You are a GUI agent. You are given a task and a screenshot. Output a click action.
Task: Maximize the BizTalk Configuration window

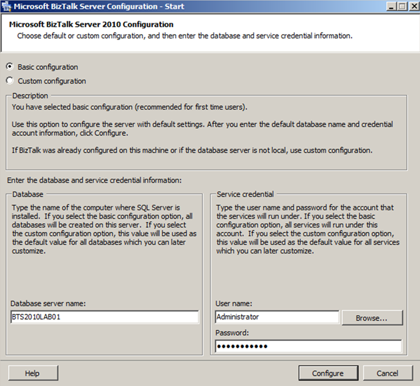401,7
